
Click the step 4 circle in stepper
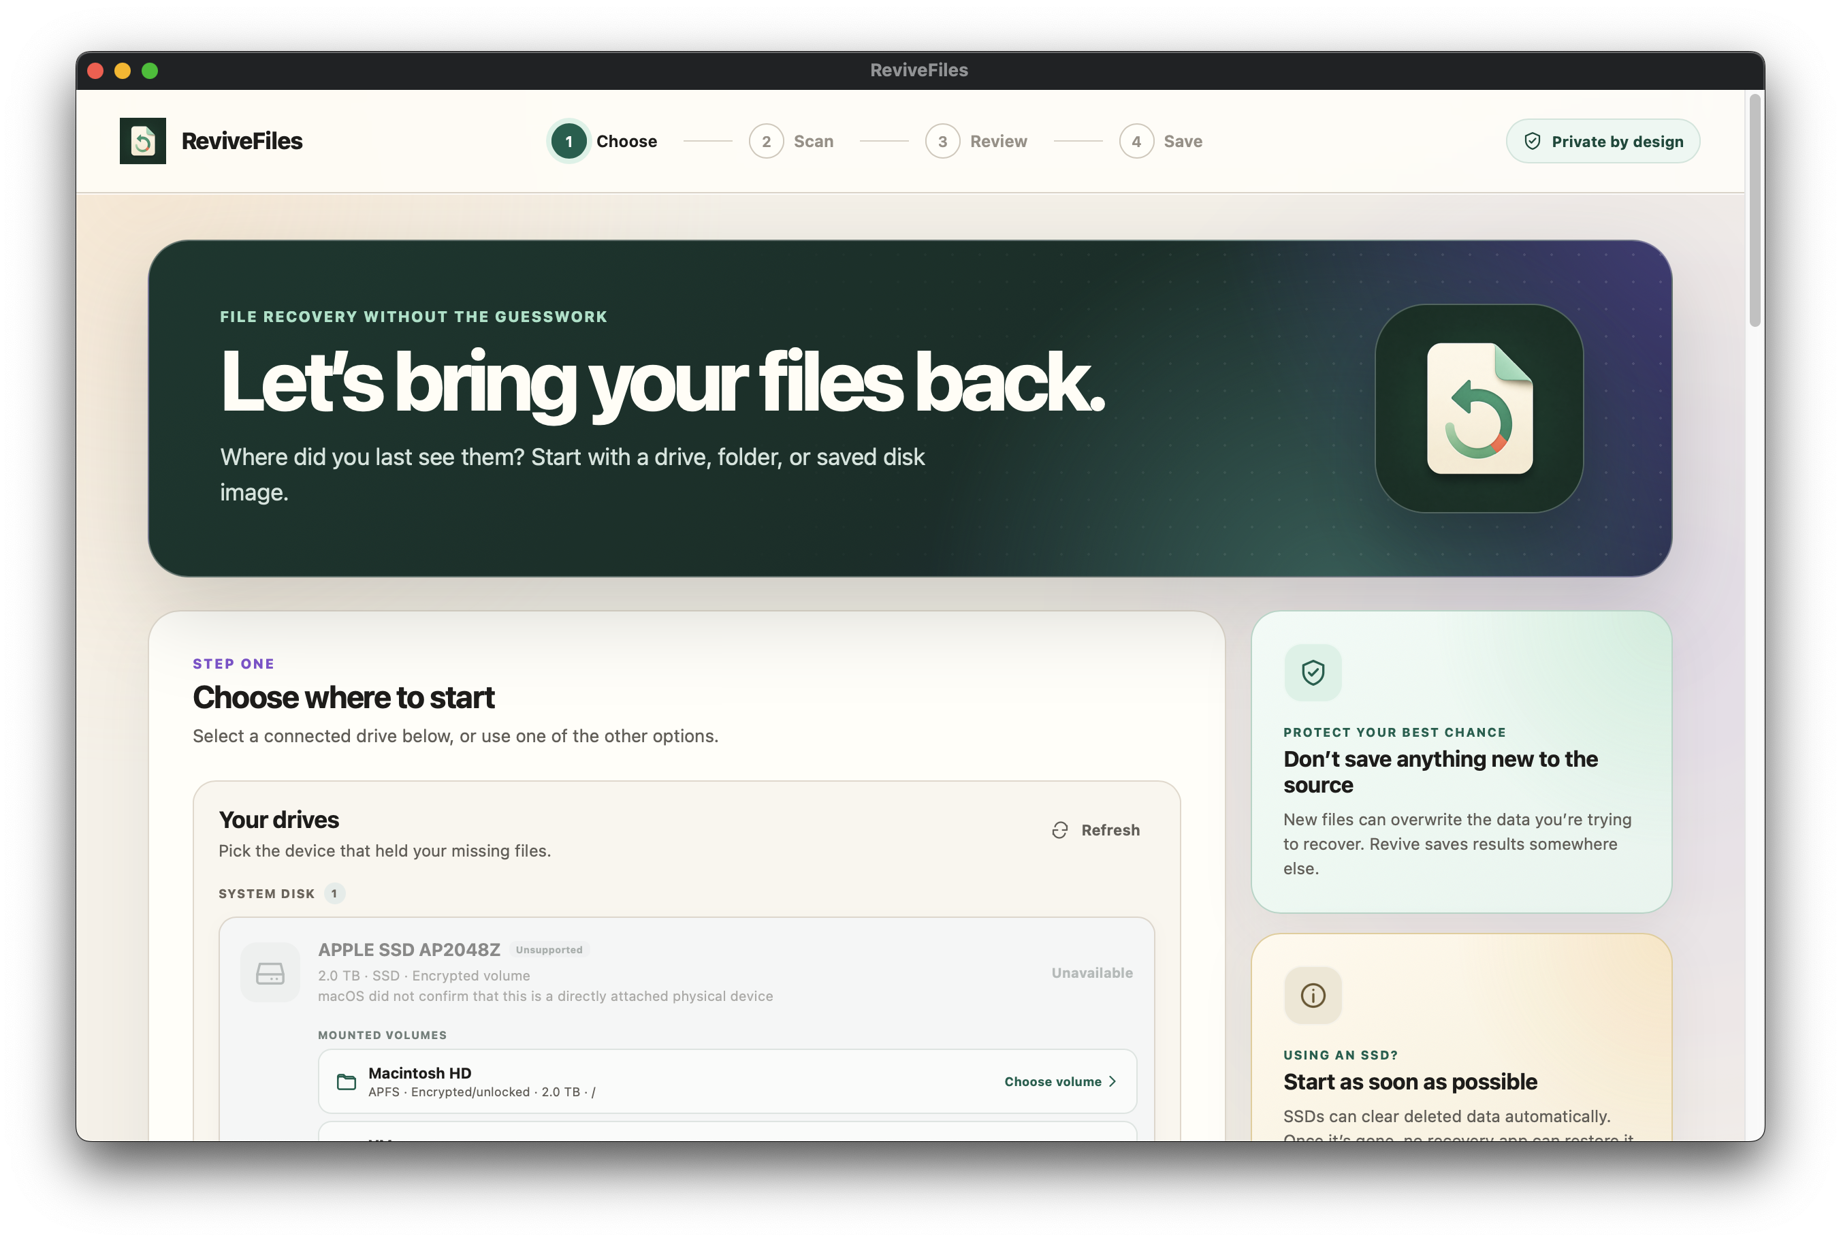tap(1136, 141)
